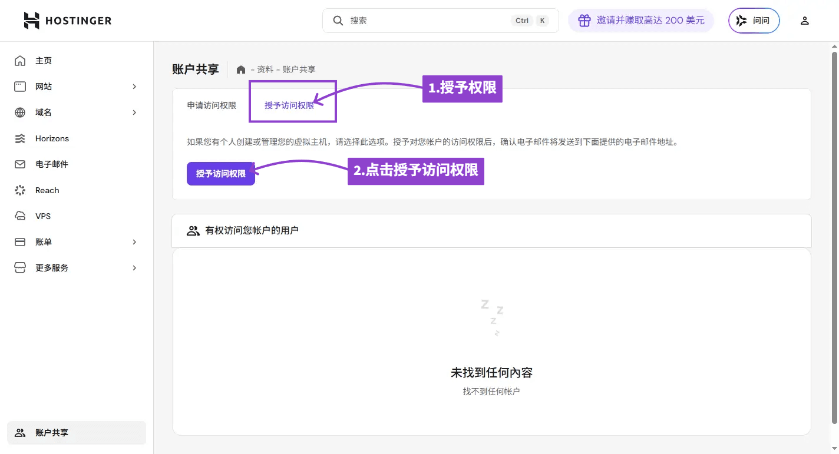Click 资料 in the breadcrumb
839x454 pixels.
[265, 69]
